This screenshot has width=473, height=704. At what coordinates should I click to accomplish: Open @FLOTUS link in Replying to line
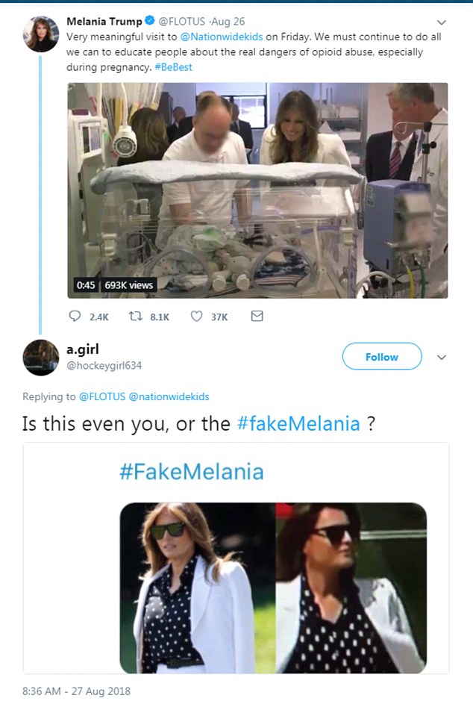point(102,396)
